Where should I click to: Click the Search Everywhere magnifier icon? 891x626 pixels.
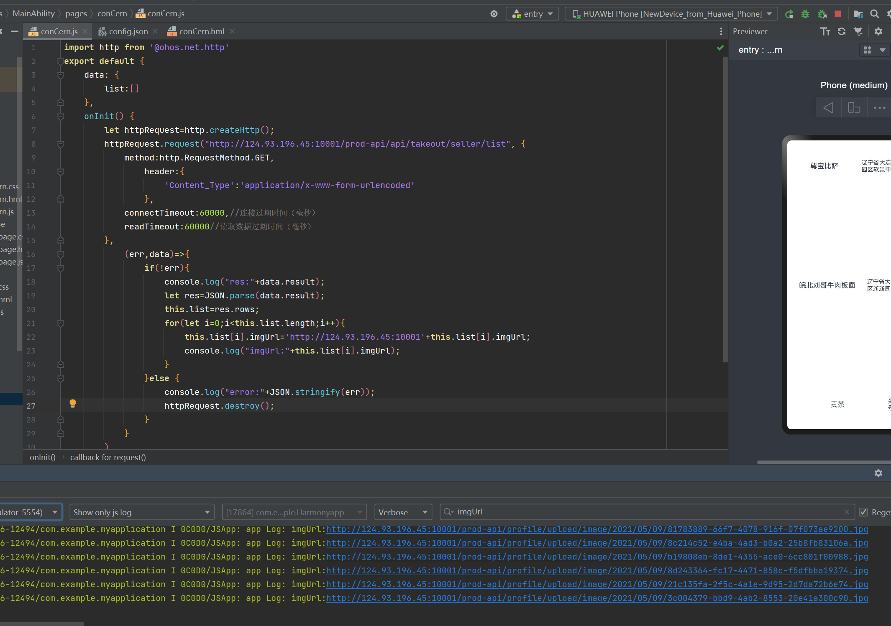click(x=874, y=14)
